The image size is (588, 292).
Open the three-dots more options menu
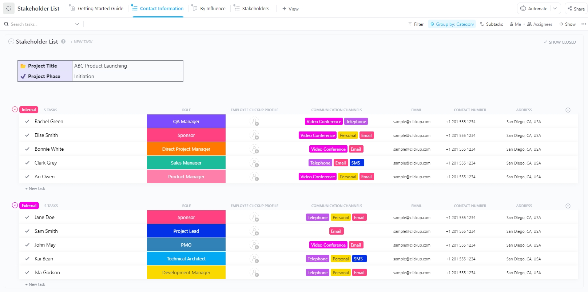[584, 24]
